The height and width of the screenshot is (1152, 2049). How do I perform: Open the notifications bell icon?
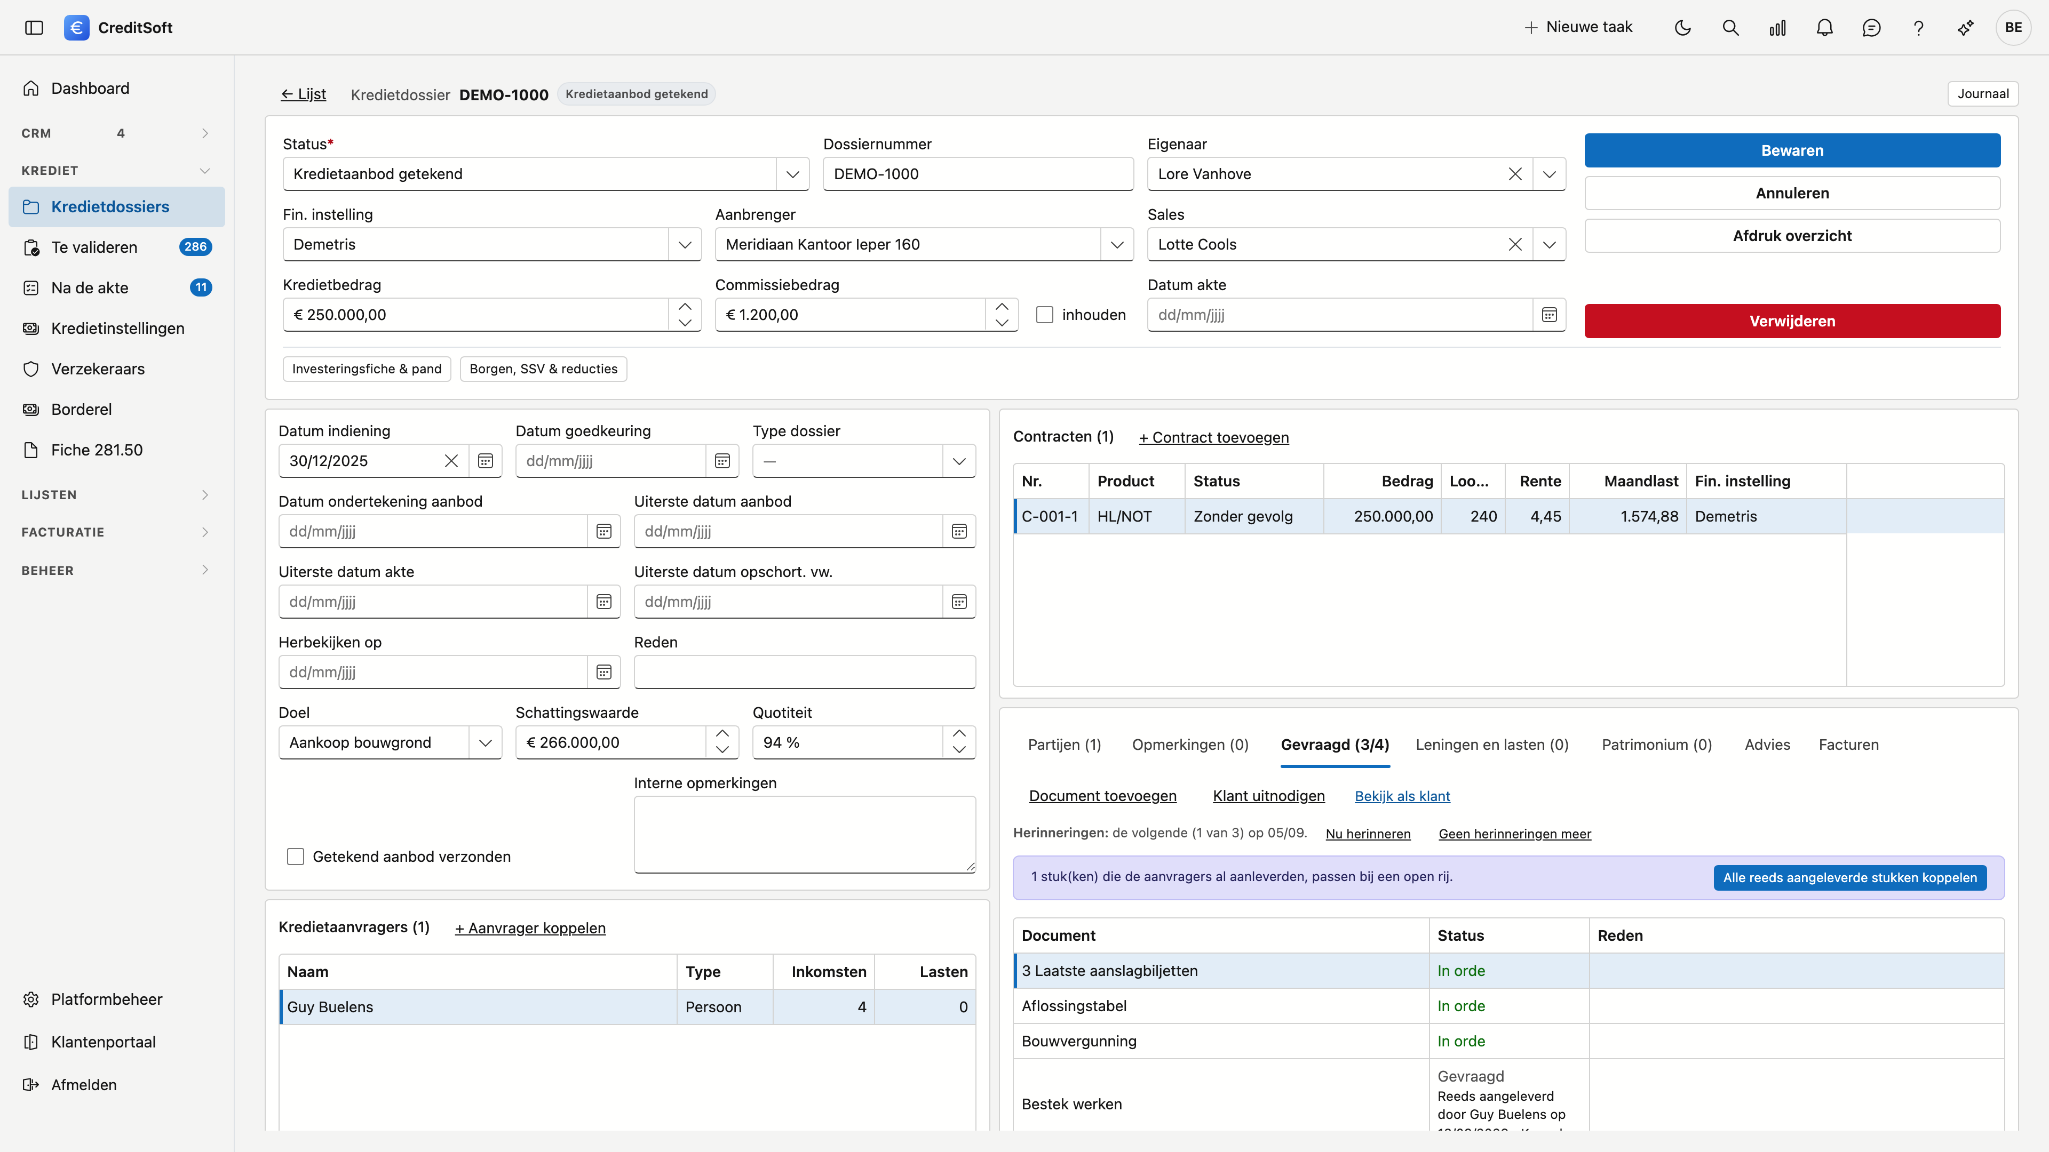pos(1825,28)
